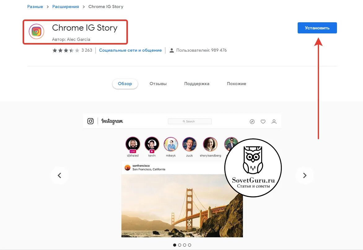Open the Социальные сети и общение category
Screen dimensions: 363x250
pos(130,50)
